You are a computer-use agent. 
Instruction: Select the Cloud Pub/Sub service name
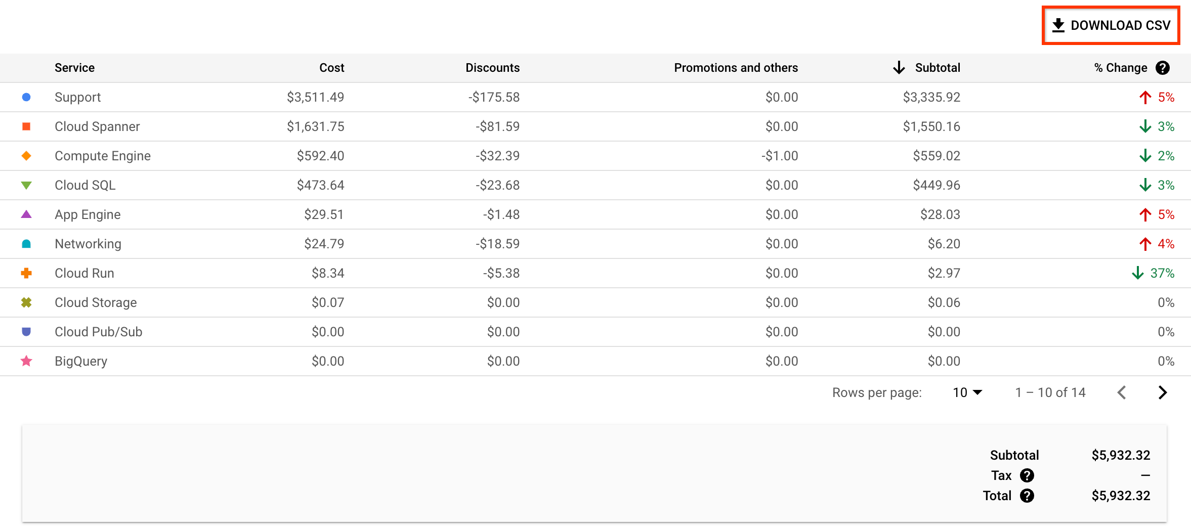point(99,332)
